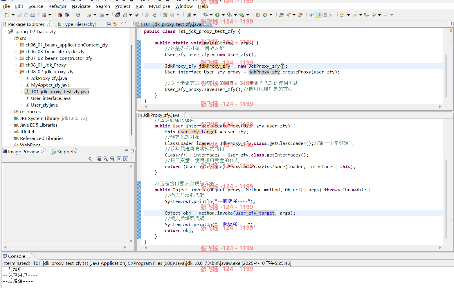This screenshot has width=454, height=288.
Task: Click the New file wizard icon
Action: [7, 15]
